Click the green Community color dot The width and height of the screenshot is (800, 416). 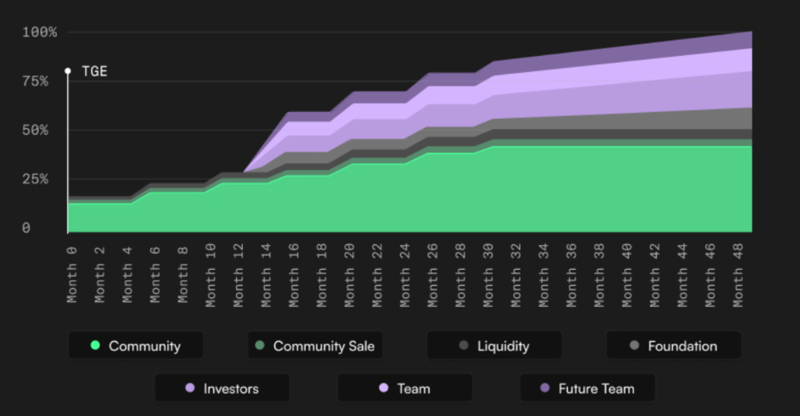coord(96,346)
